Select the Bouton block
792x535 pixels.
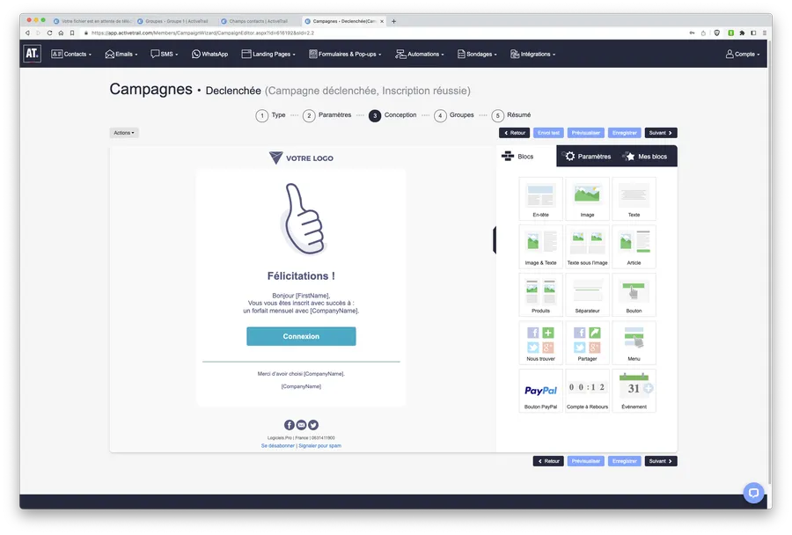pos(634,295)
